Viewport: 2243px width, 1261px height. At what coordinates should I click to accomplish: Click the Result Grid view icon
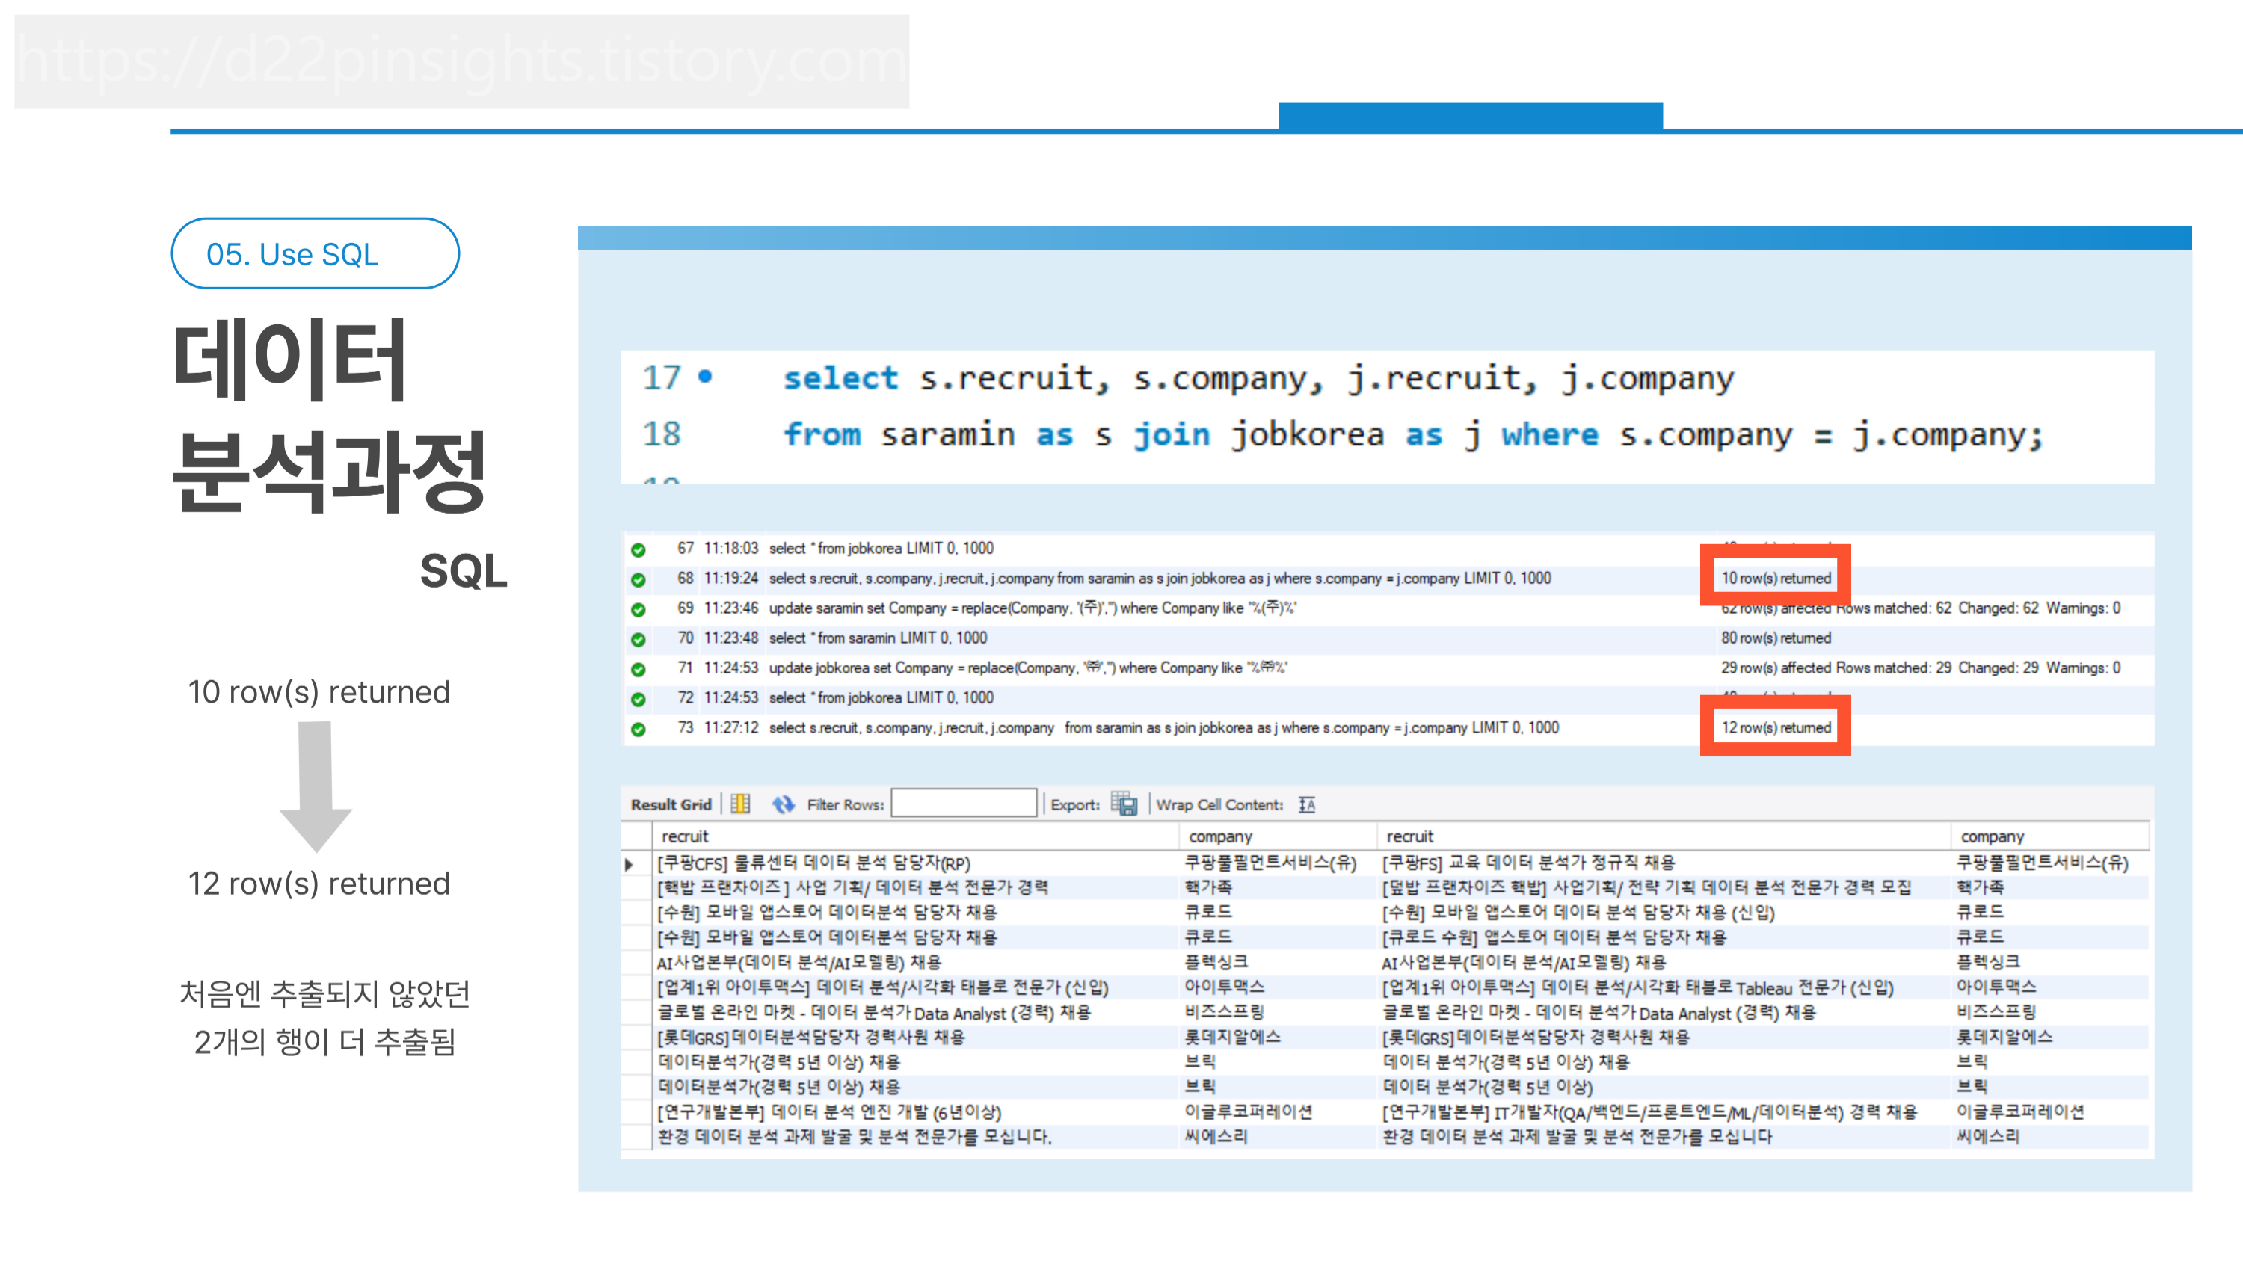pos(740,804)
